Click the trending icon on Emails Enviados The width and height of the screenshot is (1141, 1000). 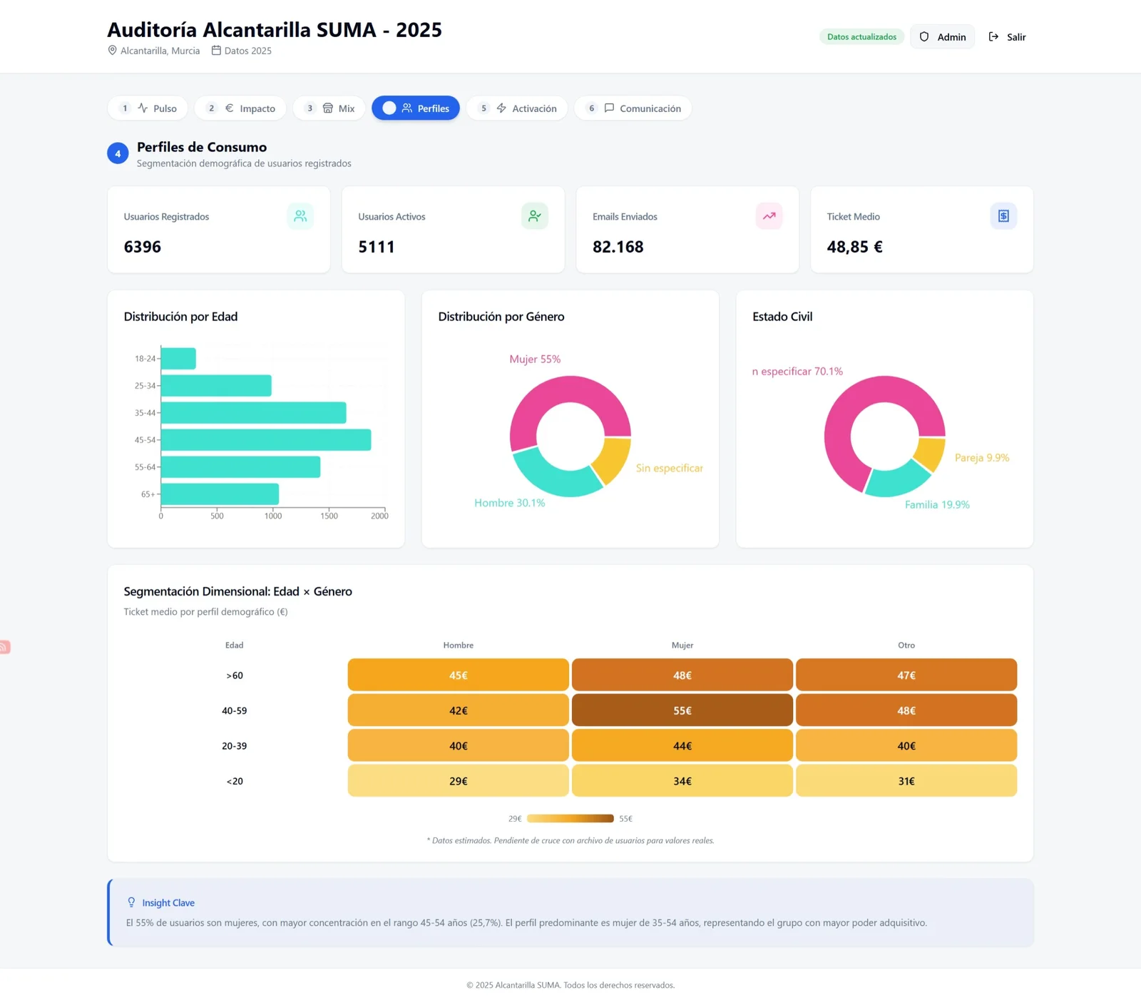coord(769,216)
